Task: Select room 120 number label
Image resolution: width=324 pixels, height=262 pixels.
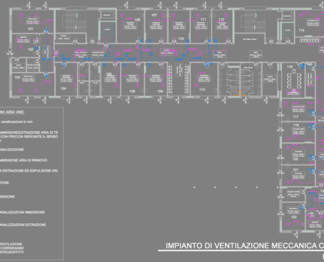Action: pos(295,159)
